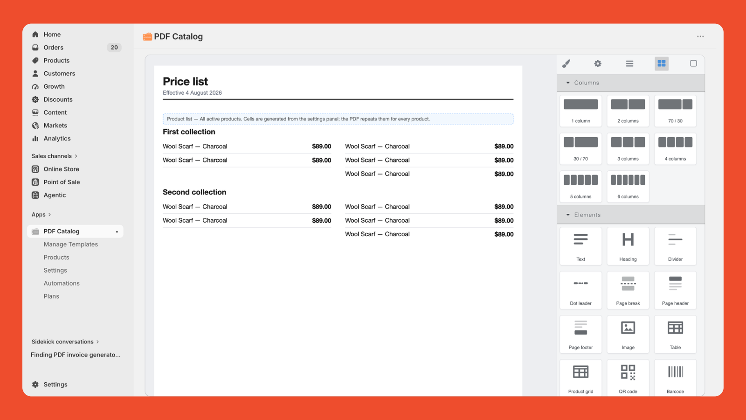Open the brush styling tab icon
Viewport: 746px width, 420px height.
(566, 63)
